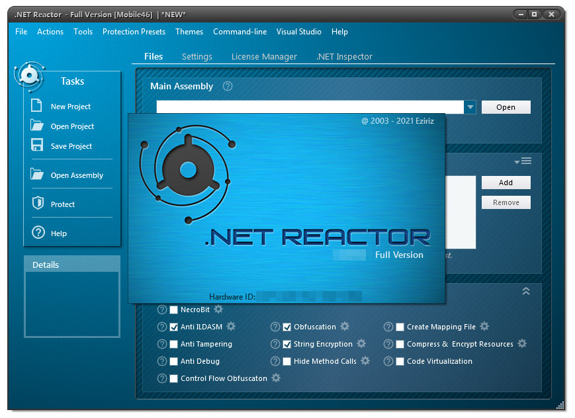Open Control Flow Obfuscation settings gear
The image size is (575, 418).
point(276,378)
